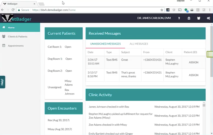Switch to Unassigned Messages tab

(x=105, y=44)
